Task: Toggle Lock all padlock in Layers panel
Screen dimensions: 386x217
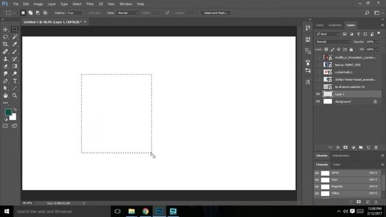Action: click(351, 49)
